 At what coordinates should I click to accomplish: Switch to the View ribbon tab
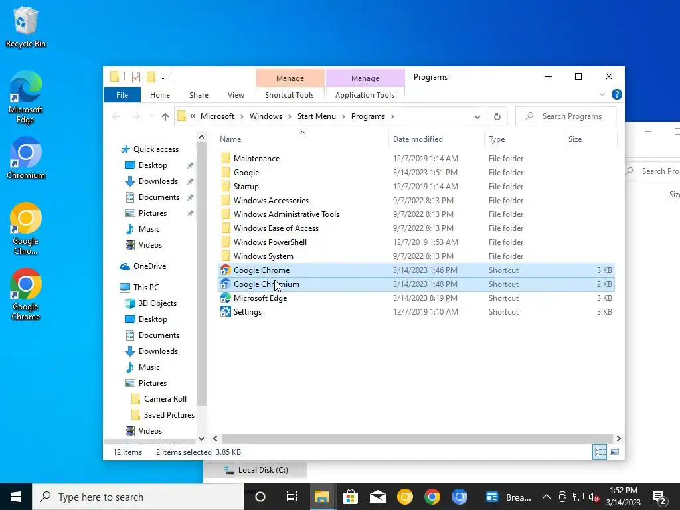(236, 95)
